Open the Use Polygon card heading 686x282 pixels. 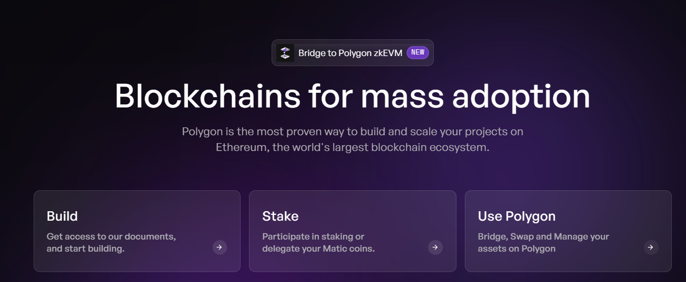pyautogui.click(x=516, y=216)
